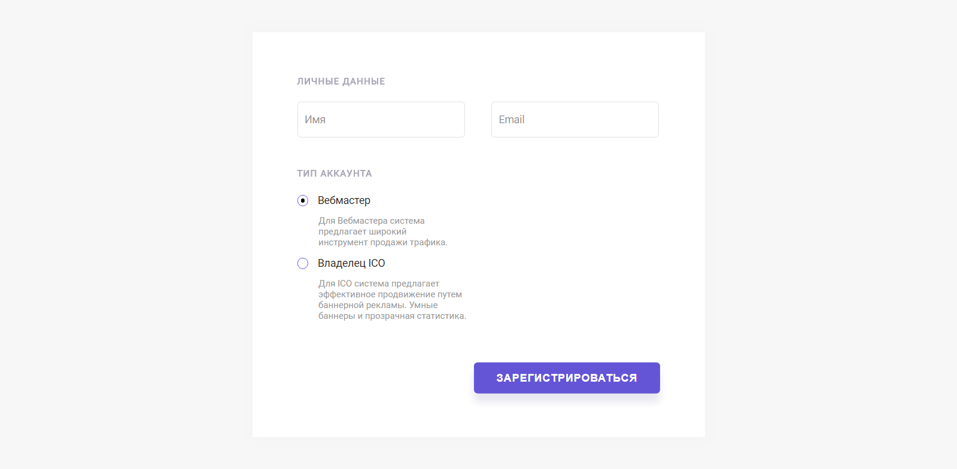
Task: Click the 'Email' placeholder text
Action: tap(512, 120)
